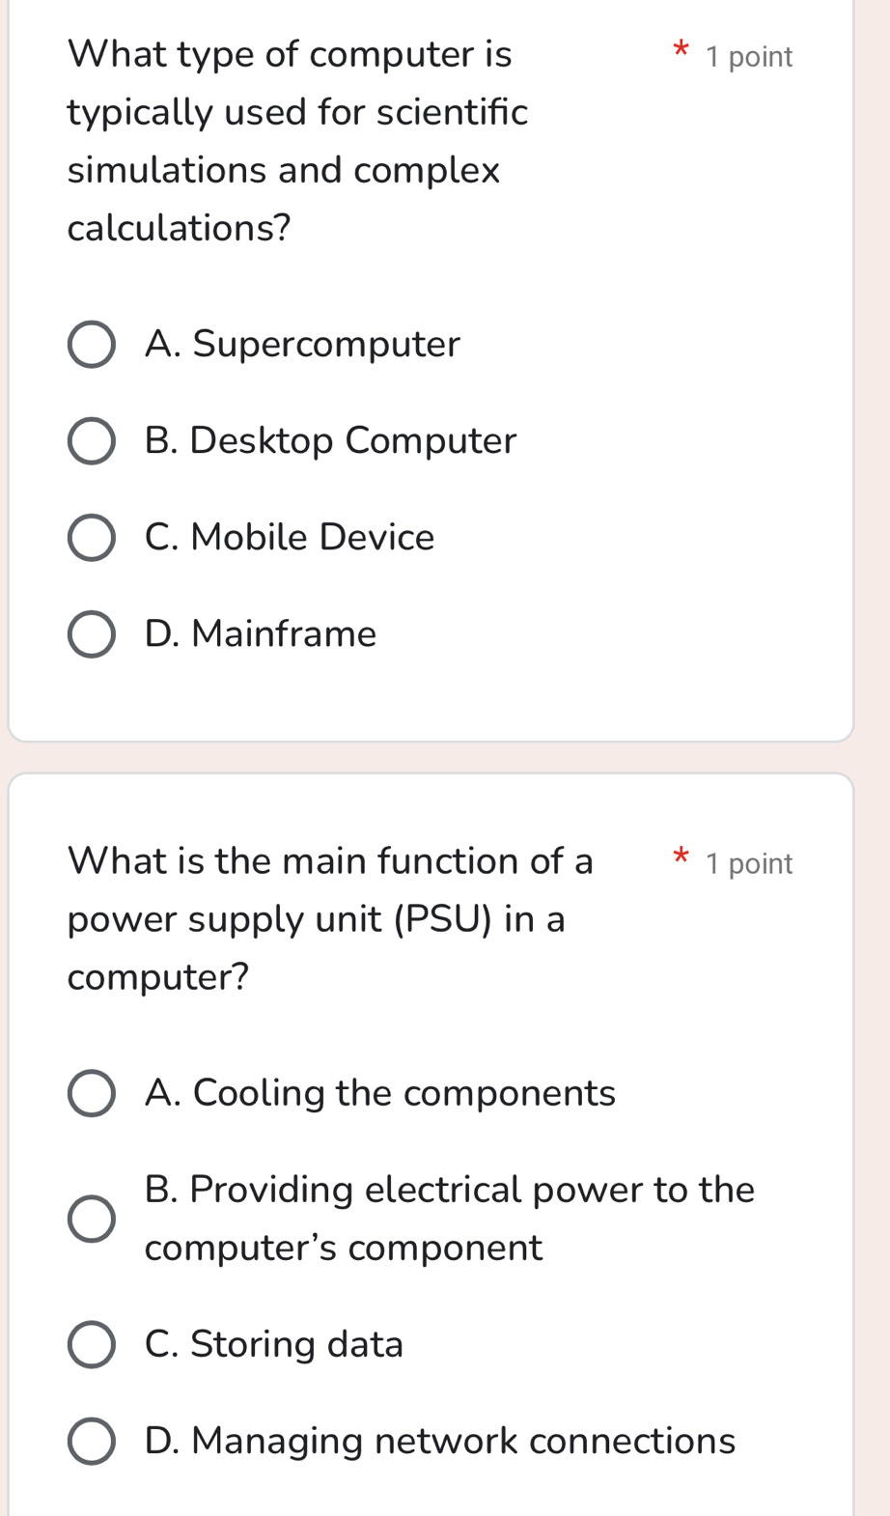This screenshot has width=890, height=1516.
Task: Tap the 'D. Mainframe' answer label
Action: click(x=261, y=633)
